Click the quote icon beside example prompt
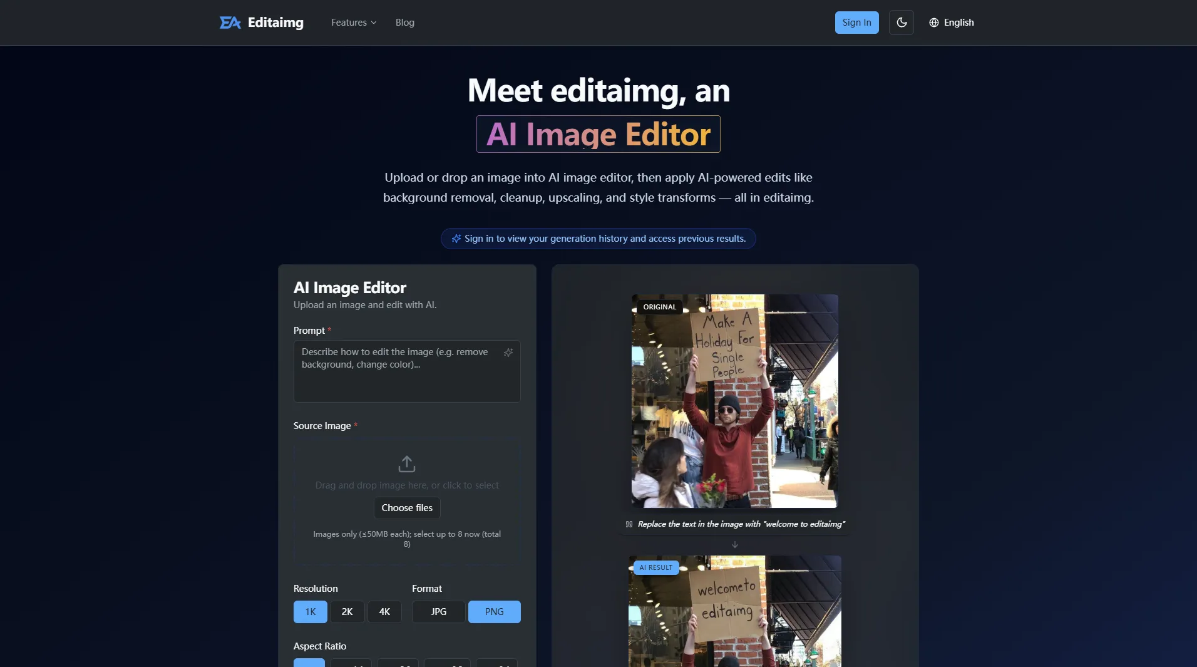The image size is (1197, 667). pos(629,524)
